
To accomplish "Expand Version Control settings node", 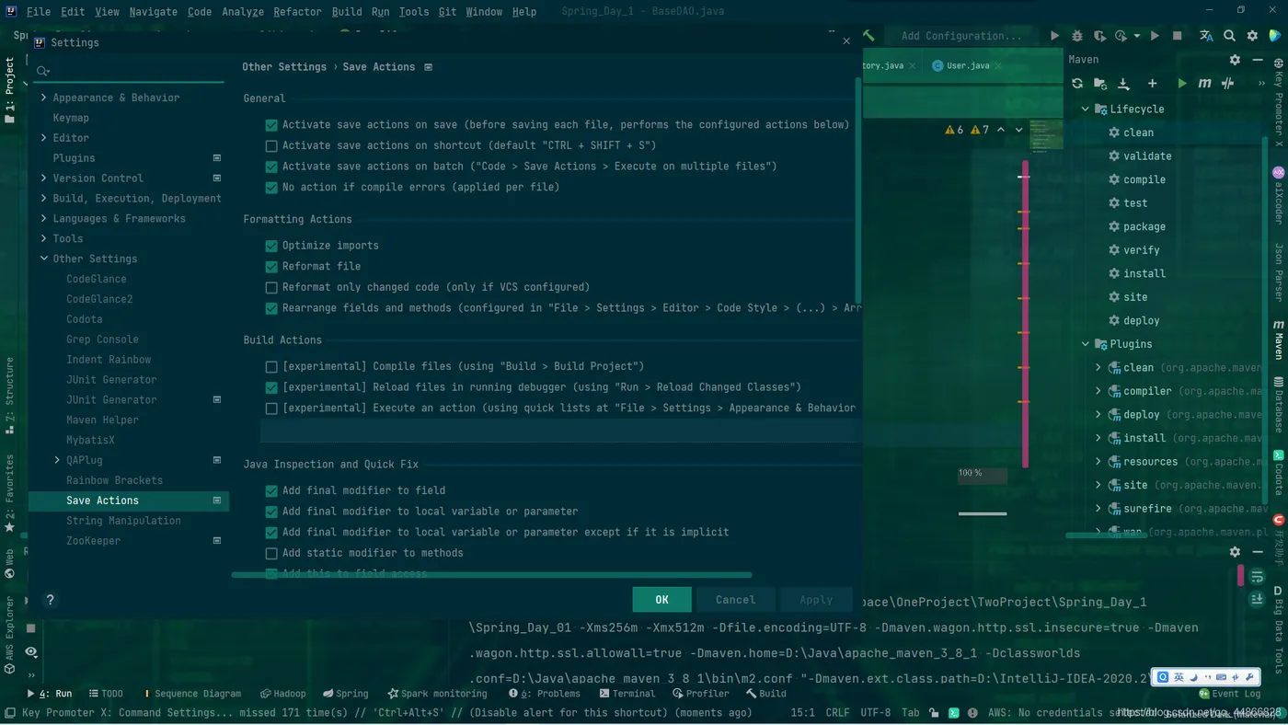I will tap(43, 178).
